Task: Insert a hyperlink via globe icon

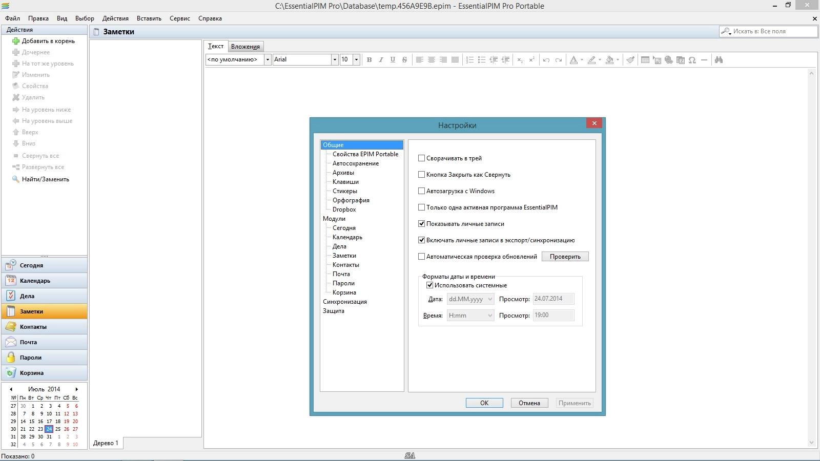Action: [x=669, y=60]
